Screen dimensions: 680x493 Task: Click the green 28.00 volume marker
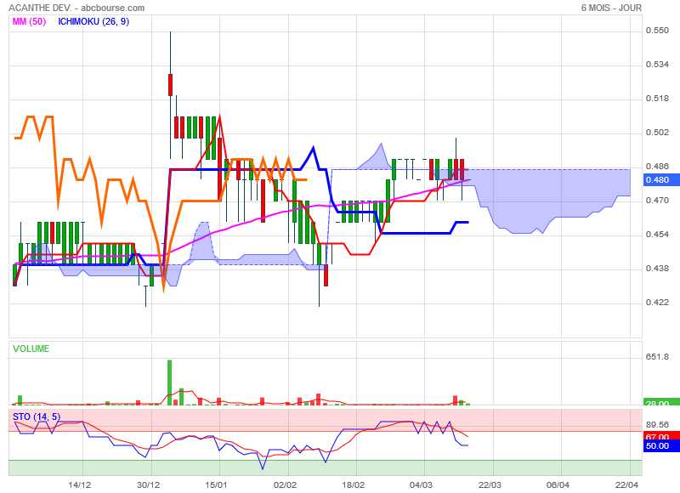point(661,402)
